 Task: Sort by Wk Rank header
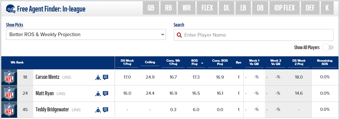coord(17,62)
